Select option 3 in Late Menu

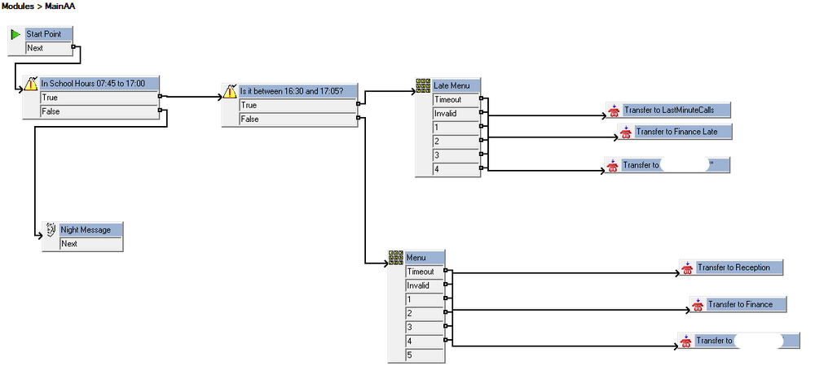click(456, 155)
